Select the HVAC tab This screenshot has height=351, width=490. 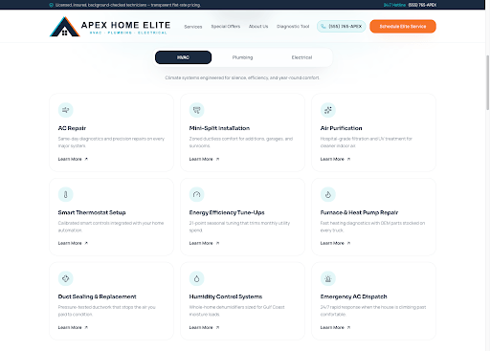point(183,57)
